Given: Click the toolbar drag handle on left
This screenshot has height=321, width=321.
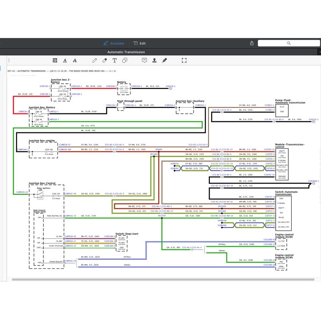Looking at the screenshot, I should tap(9, 60).
